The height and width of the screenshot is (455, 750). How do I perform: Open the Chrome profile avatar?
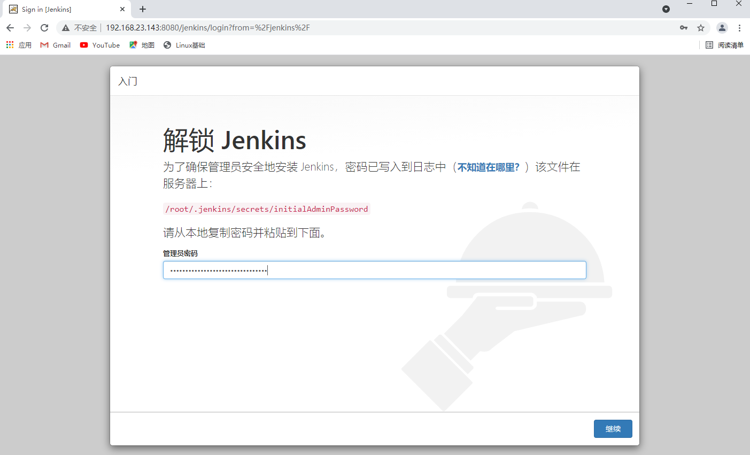click(722, 28)
